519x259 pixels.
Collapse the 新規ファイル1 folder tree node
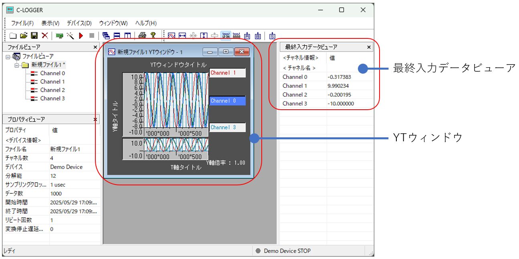tap(17, 65)
